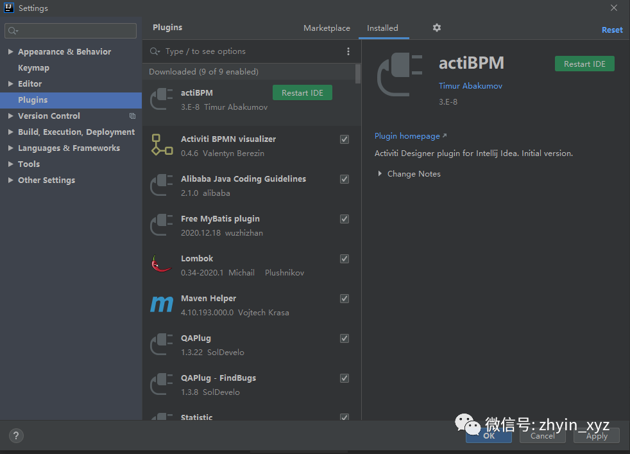Viewport: 630px width, 454px height.
Task: Select the Statistic plugin name
Action: [x=196, y=417]
